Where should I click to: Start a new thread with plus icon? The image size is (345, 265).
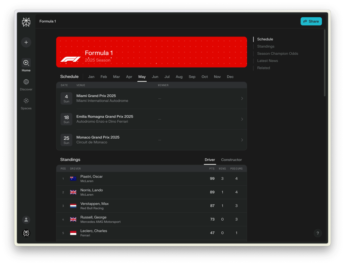[x=26, y=42]
